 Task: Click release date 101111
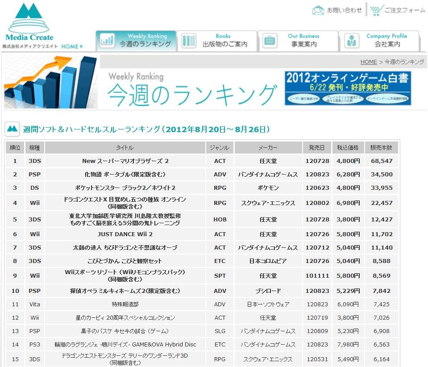(x=317, y=276)
